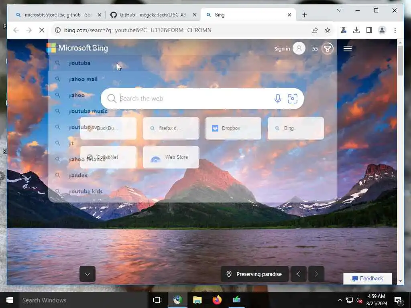Open the firefox d... shortcut tile

(171, 128)
